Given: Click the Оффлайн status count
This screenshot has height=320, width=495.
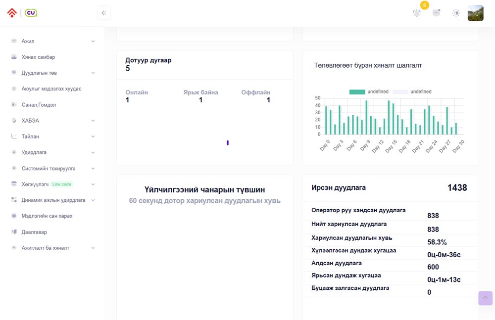Looking at the screenshot, I should click(268, 100).
